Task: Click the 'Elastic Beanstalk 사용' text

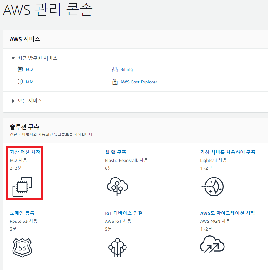Action: coord(126,160)
